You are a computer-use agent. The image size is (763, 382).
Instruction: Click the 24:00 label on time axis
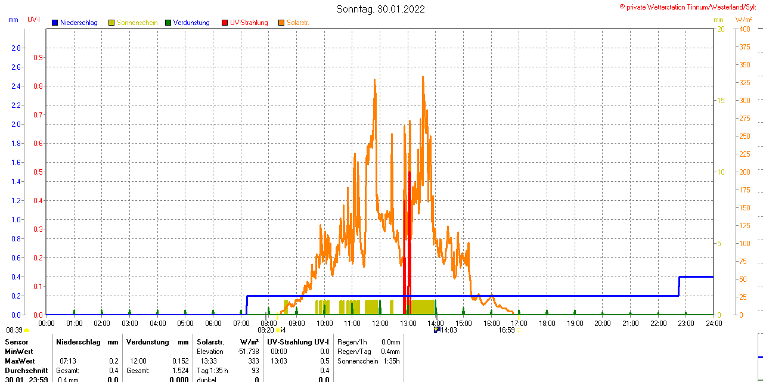[714, 323]
